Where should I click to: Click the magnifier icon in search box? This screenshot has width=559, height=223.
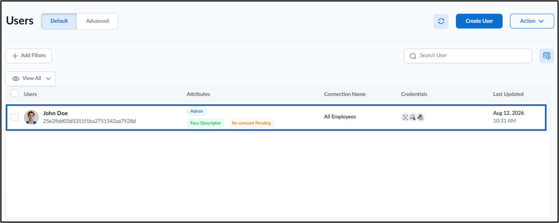[413, 56]
